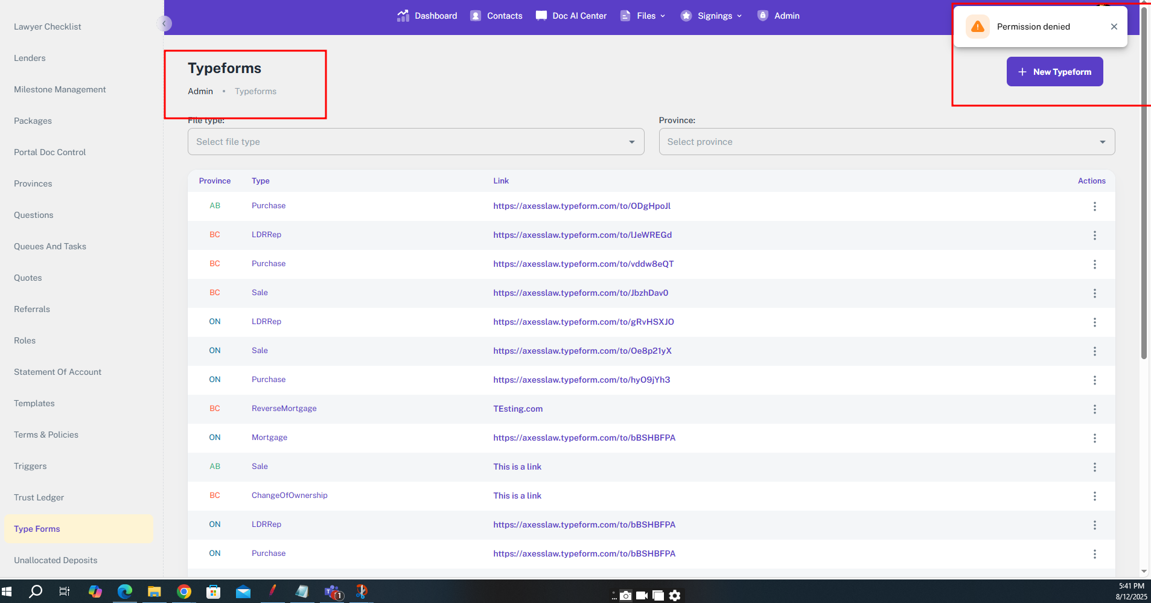Viewport: 1151px width, 603px height.
Task: Expand the Files dropdown menu
Action: click(643, 16)
